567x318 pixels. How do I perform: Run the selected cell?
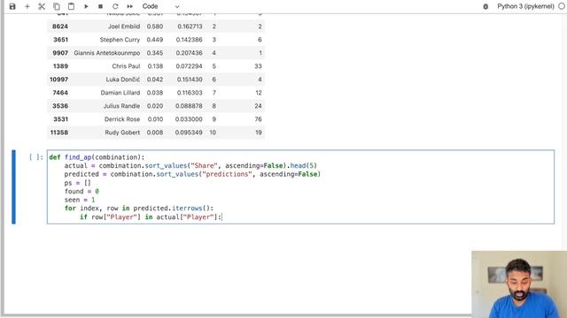pyautogui.click(x=86, y=6)
